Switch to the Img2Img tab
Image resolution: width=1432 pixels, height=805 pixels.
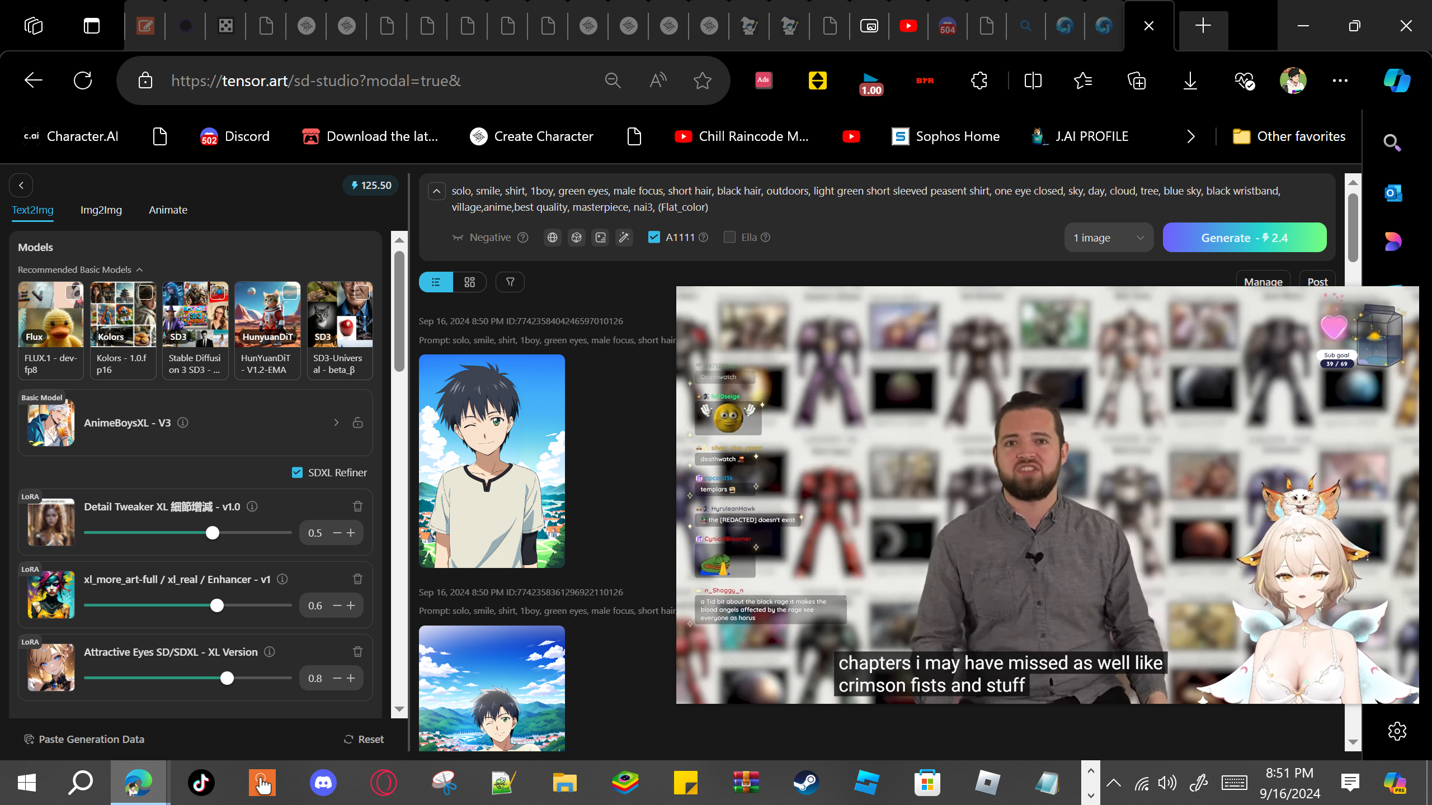[101, 210]
